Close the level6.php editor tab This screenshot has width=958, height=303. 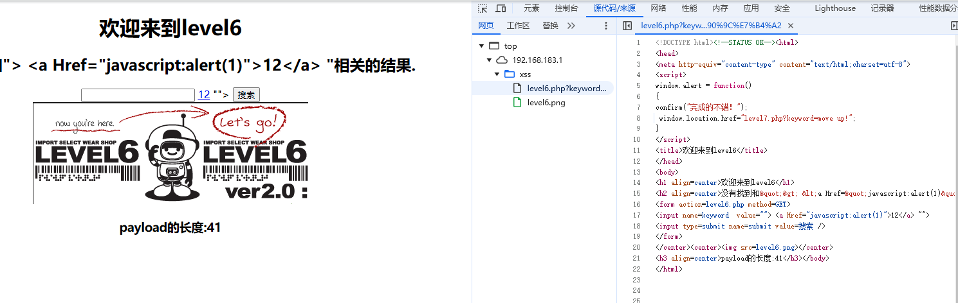pyautogui.click(x=791, y=26)
